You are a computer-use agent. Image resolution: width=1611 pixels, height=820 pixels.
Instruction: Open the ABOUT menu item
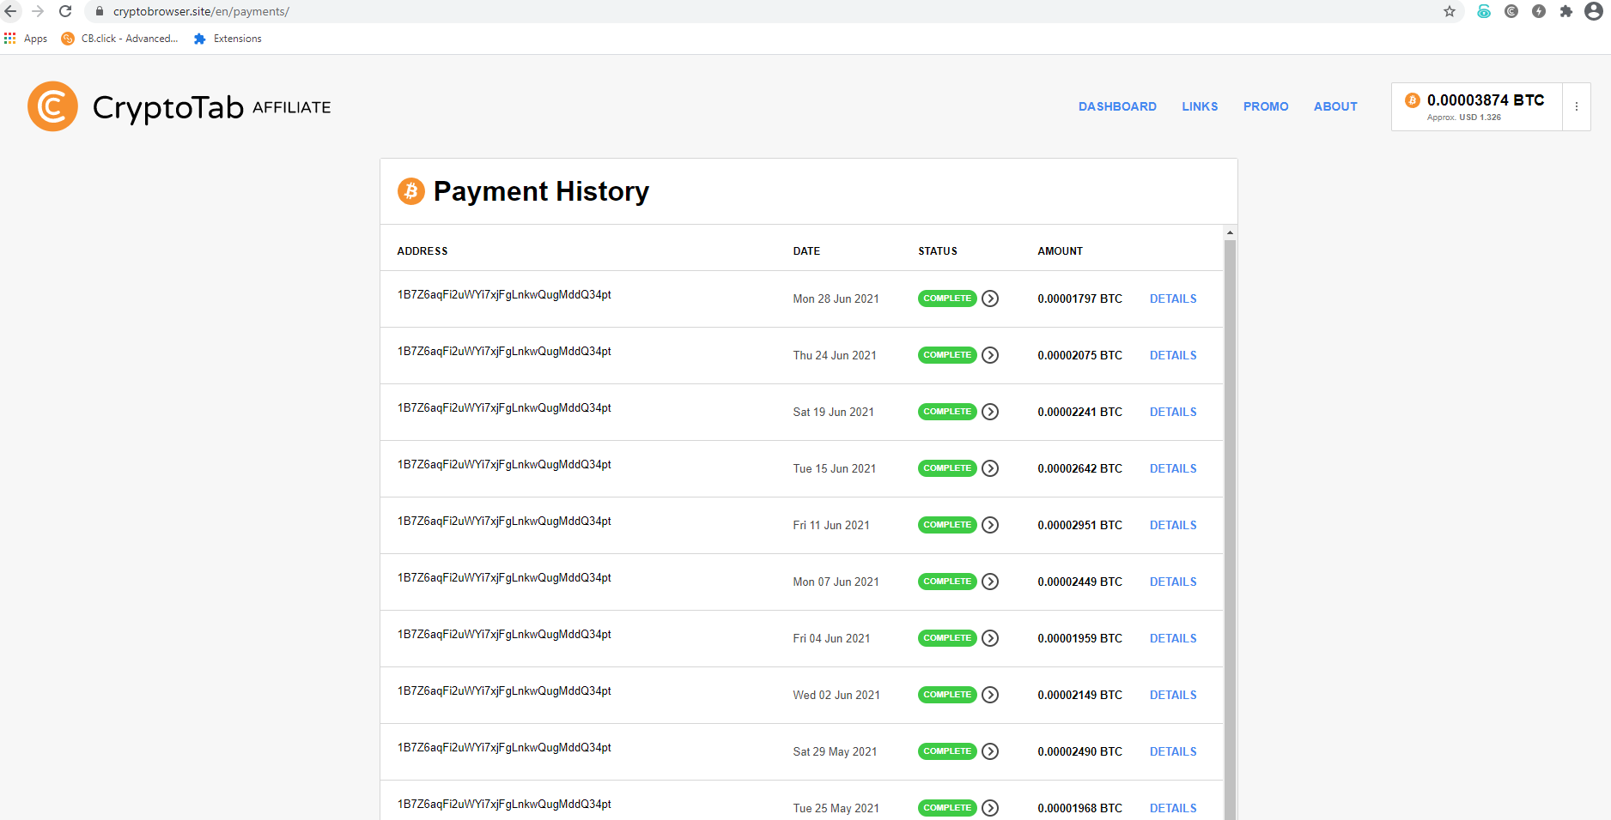(x=1335, y=106)
